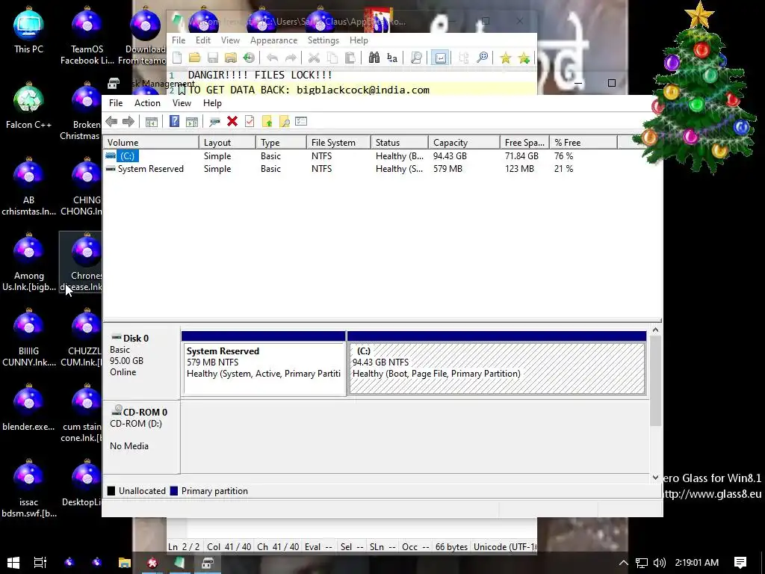765x574 pixels.
Task: Click the yellow folder with green arrow icon
Action: (267, 122)
